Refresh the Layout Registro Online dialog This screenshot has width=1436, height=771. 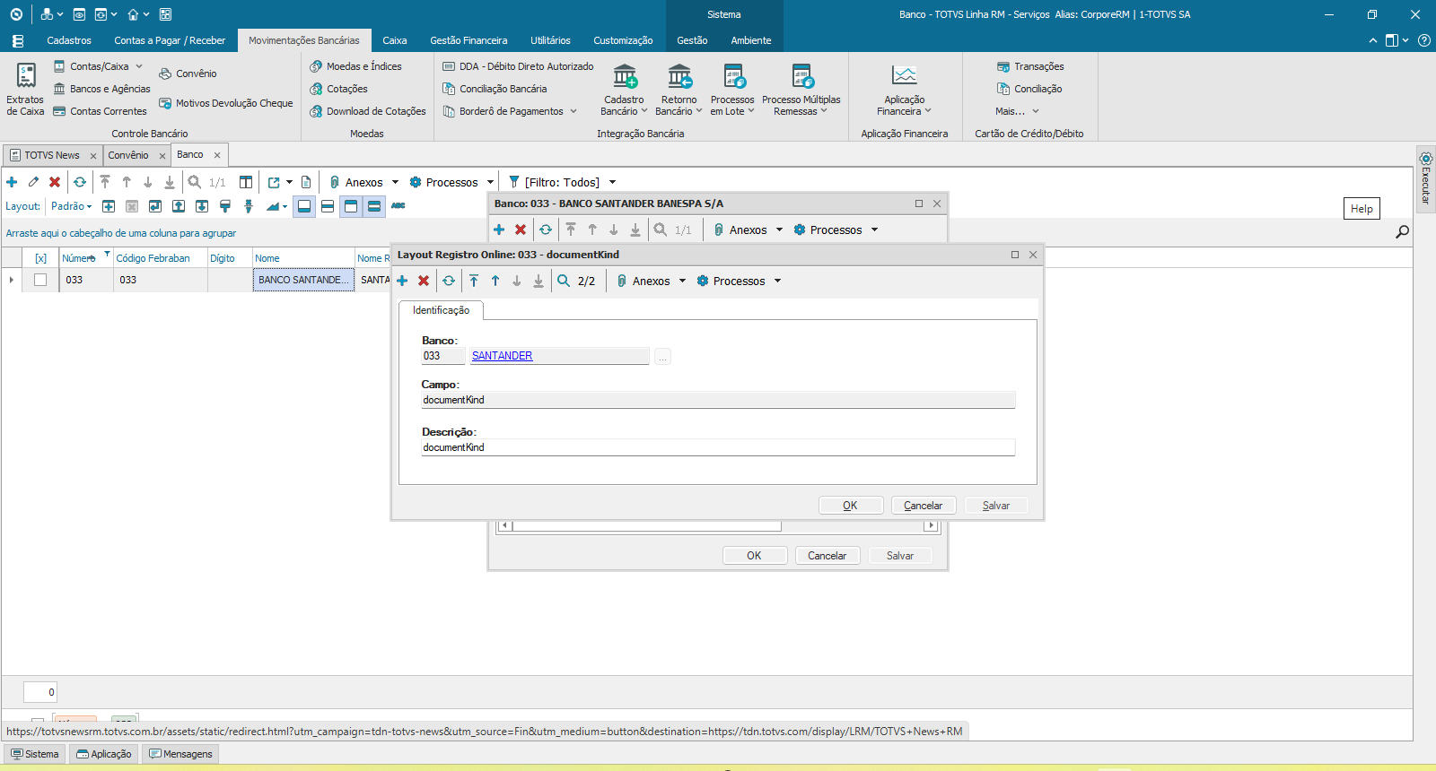pyautogui.click(x=449, y=281)
